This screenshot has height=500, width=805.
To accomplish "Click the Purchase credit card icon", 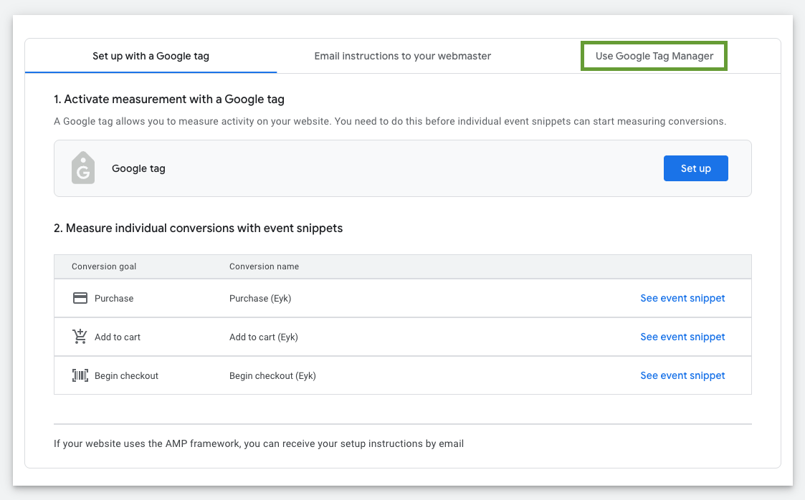I will 80,298.
